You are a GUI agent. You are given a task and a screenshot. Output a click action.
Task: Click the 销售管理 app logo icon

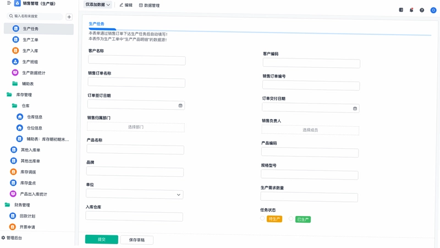tap(18, 3)
